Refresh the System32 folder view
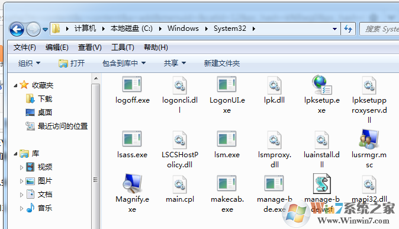 coord(348,29)
